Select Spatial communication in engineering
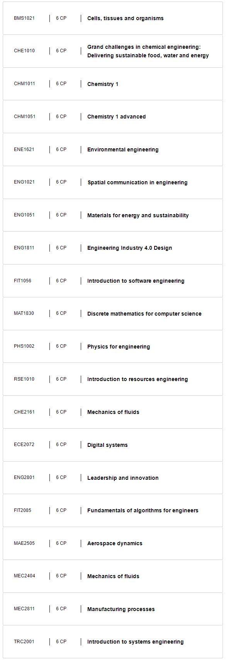Viewport: 226px width, 661px height. coord(113,182)
